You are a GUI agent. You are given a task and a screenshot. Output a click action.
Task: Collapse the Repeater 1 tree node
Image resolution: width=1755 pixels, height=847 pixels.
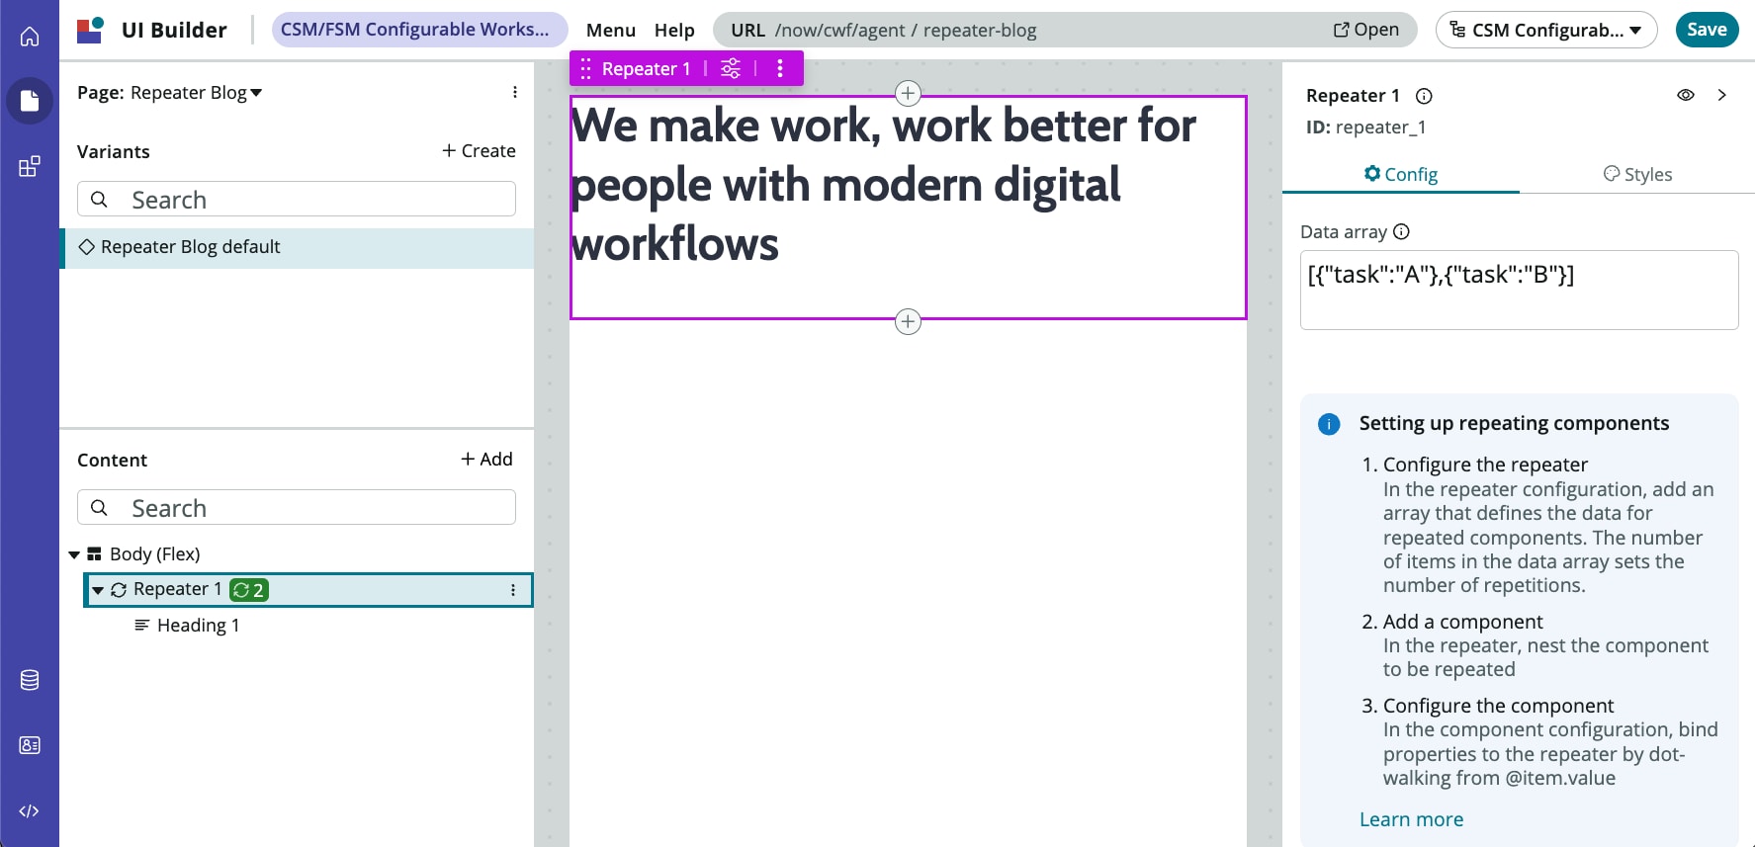pos(98,590)
